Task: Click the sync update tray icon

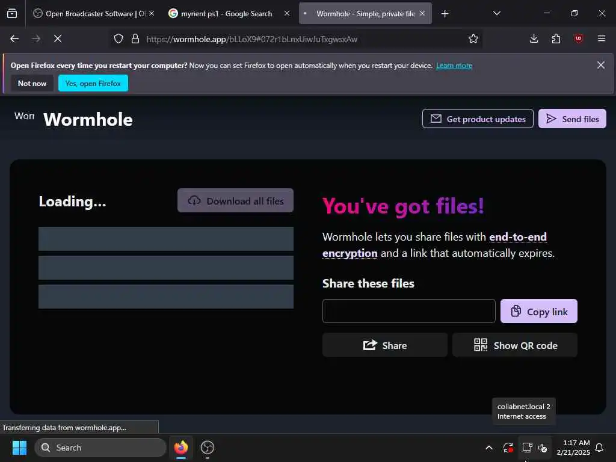Action: [508, 448]
